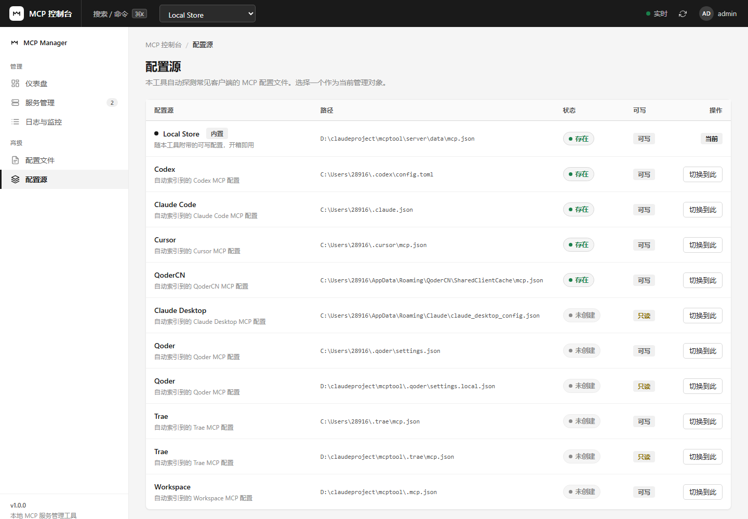Click 切换到此 for Cursor row
748x519 pixels.
click(x=702, y=245)
